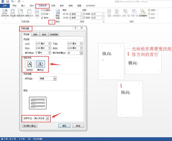Viewport: 172px width, 141px height.
Task: Switch to the 插入 ribbon tab
Action: pos(23,6)
